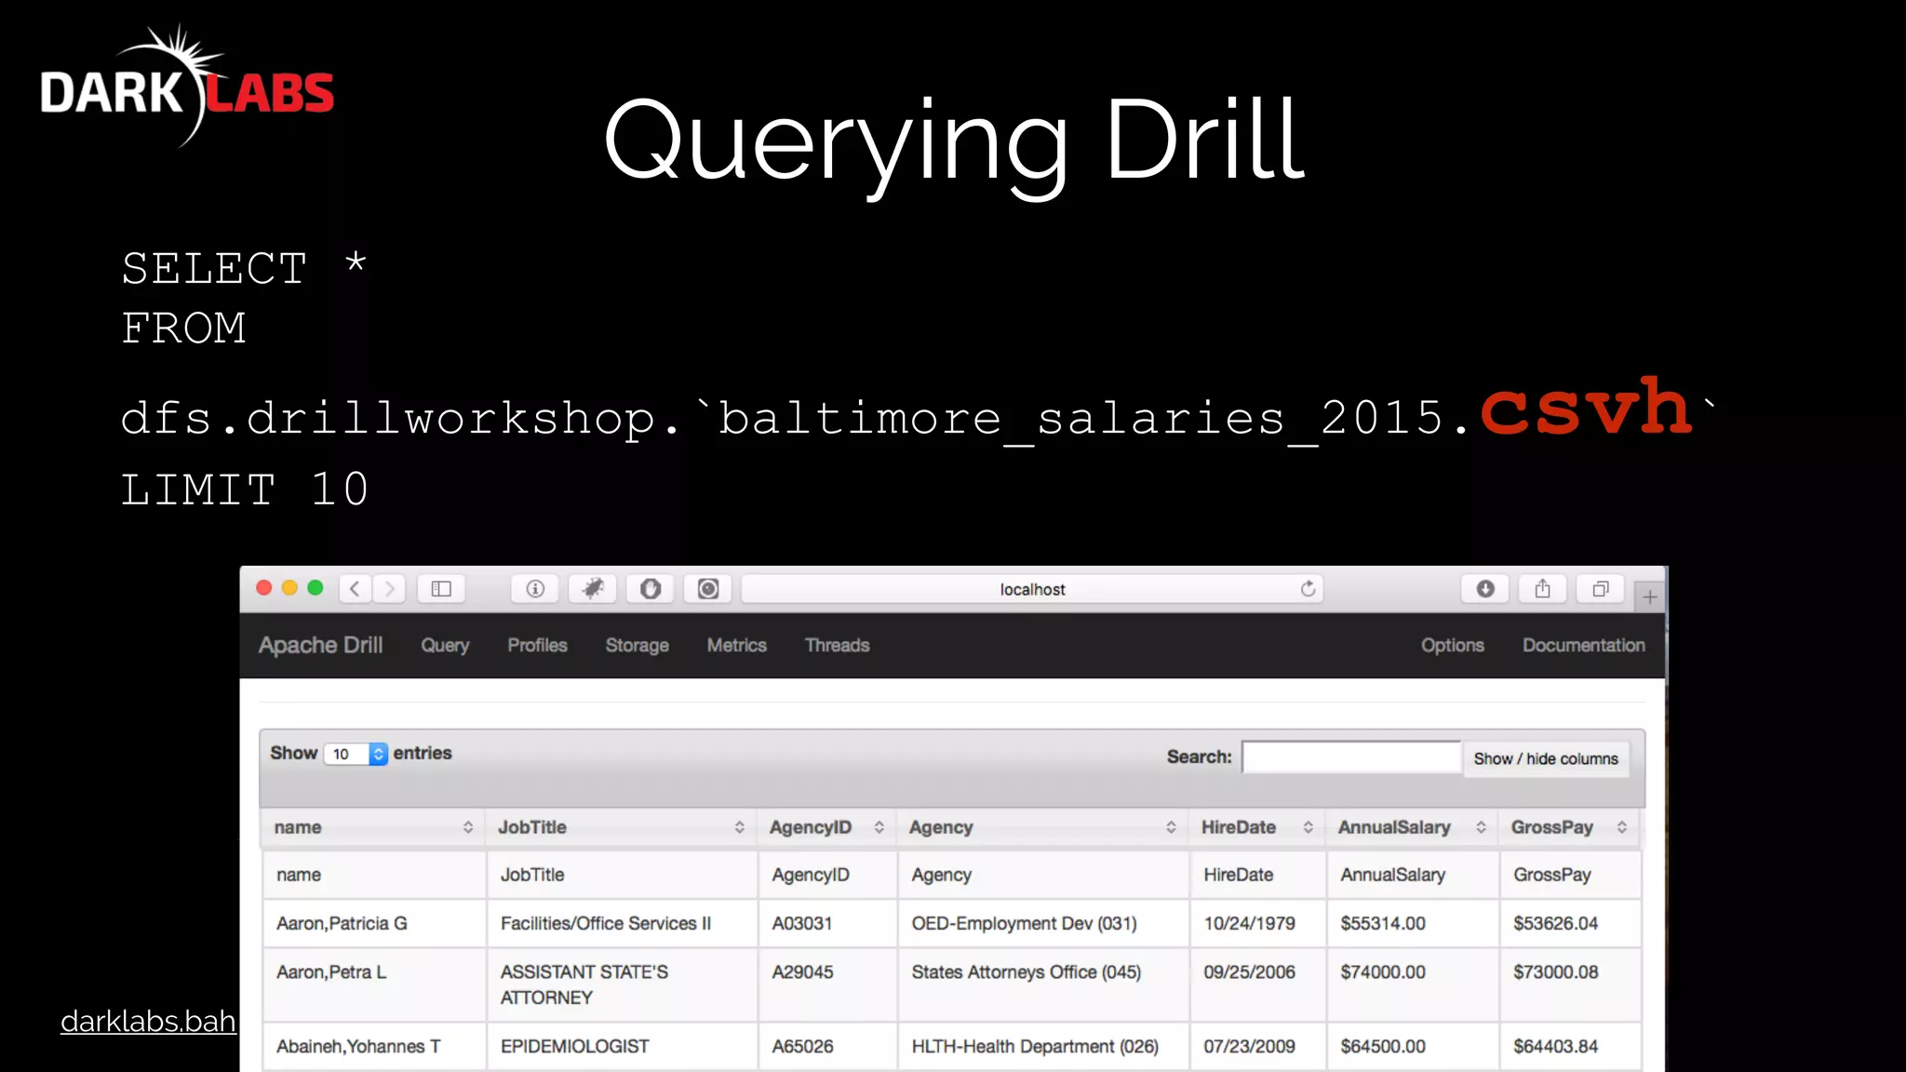This screenshot has height=1072, width=1906.
Task: Sort by the AnnualSalary column
Action: tap(1412, 827)
